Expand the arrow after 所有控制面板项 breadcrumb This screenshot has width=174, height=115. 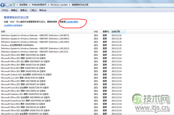[48, 5]
